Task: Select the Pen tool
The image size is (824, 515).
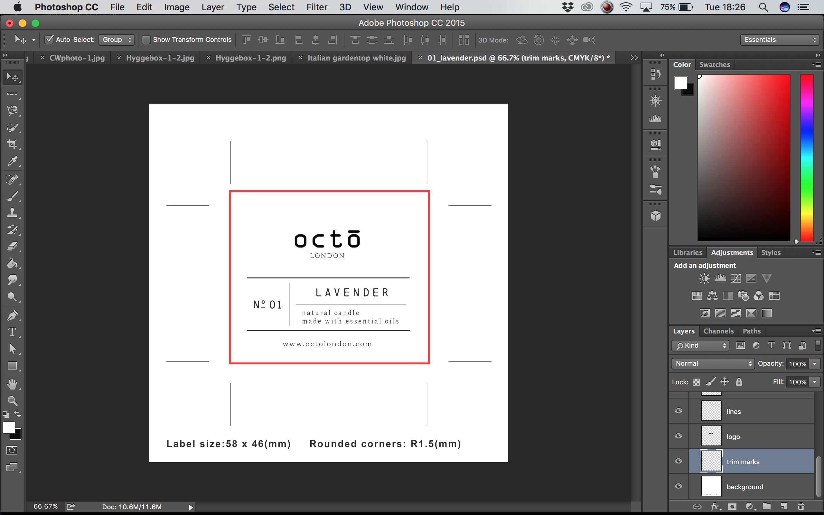Action: (x=12, y=315)
